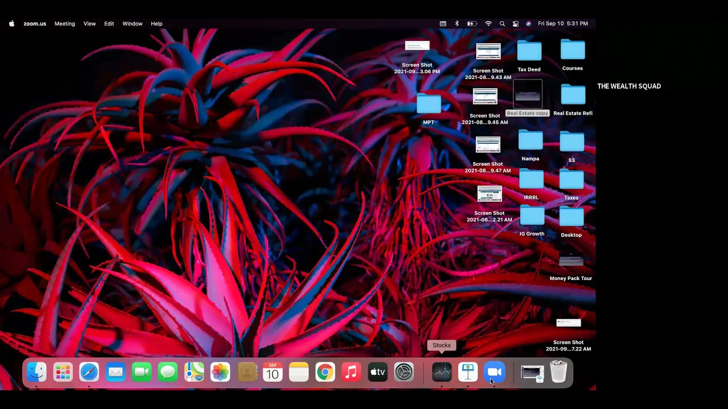Launch Safari from the dock
728x409 pixels.
[89, 373]
